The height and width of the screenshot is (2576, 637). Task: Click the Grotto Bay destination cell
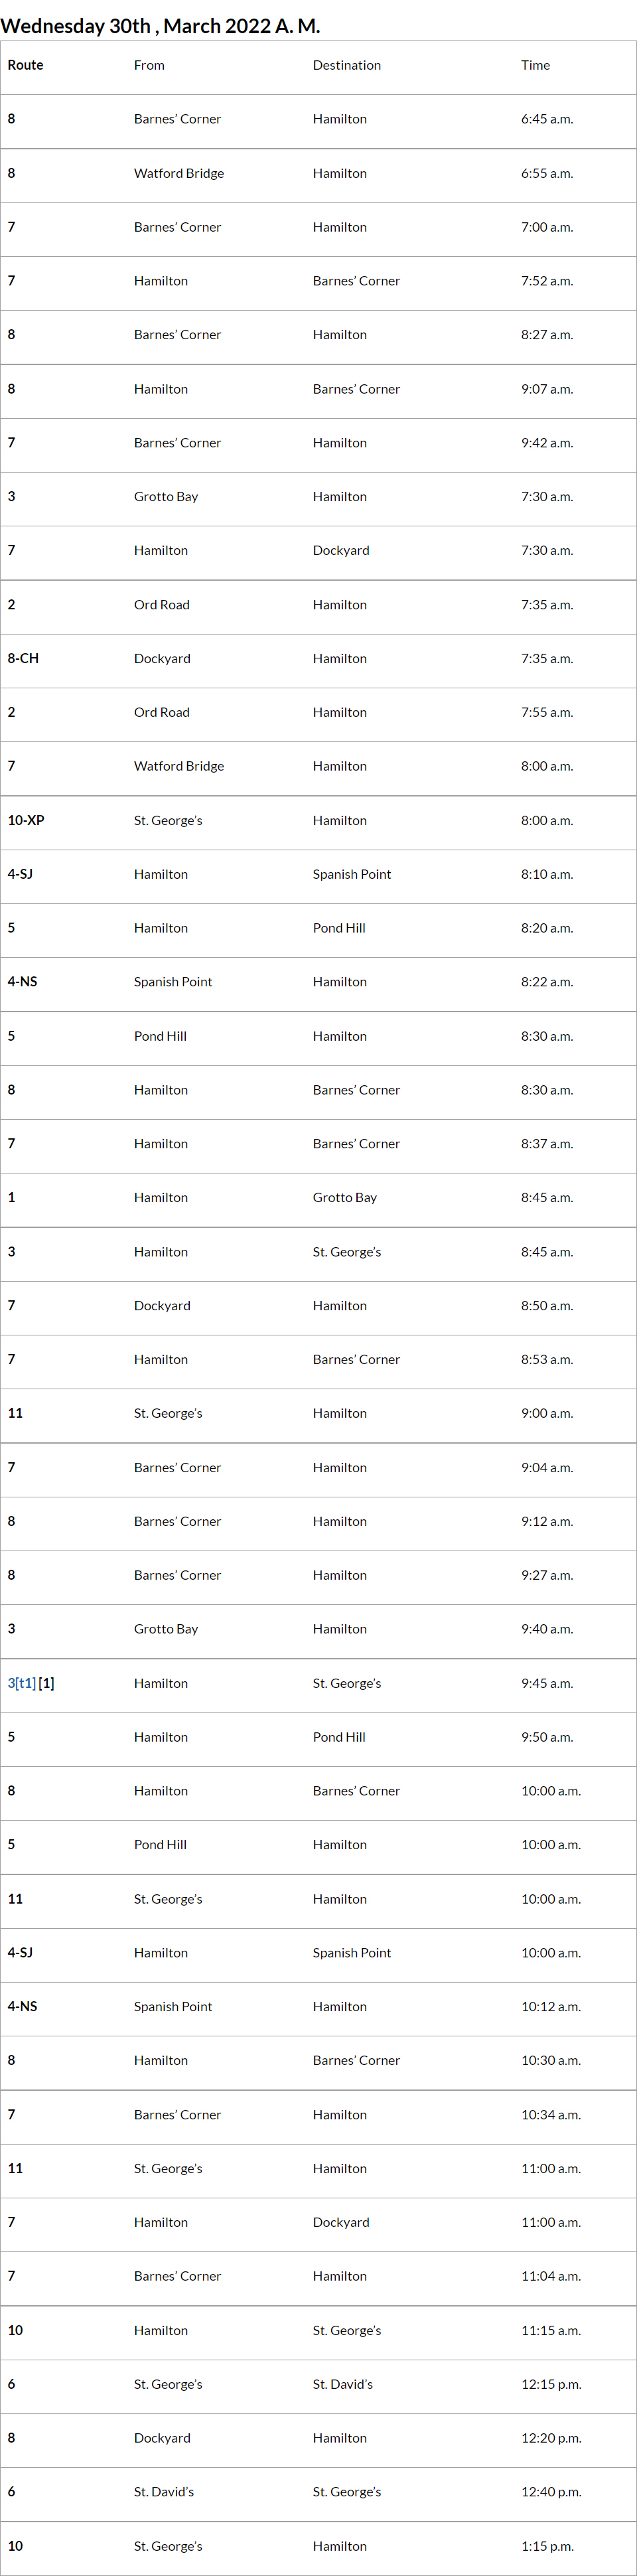[x=344, y=1197]
